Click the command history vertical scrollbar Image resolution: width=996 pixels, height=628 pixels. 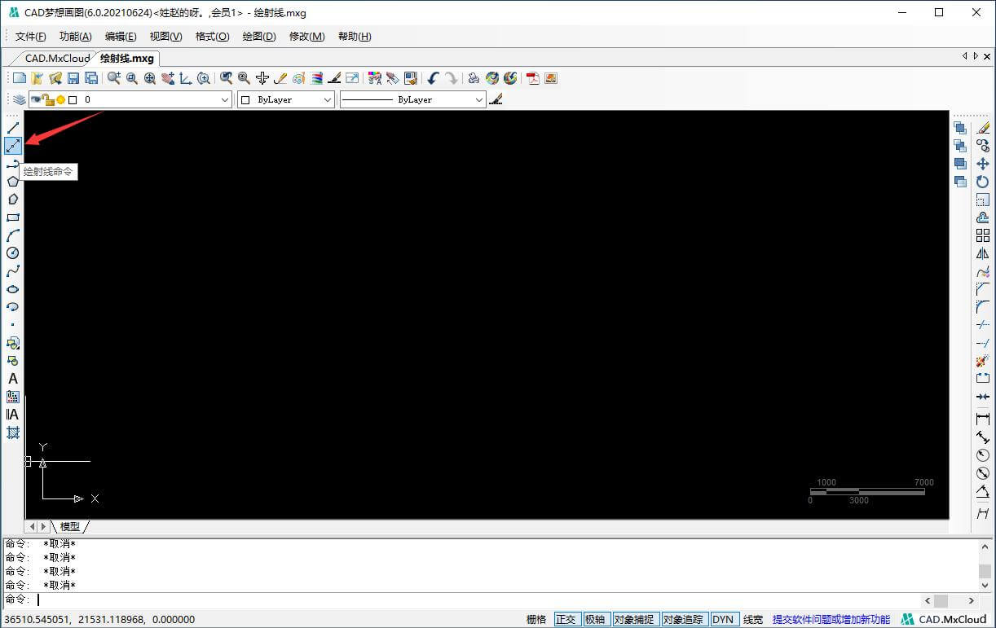(x=985, y=564)
